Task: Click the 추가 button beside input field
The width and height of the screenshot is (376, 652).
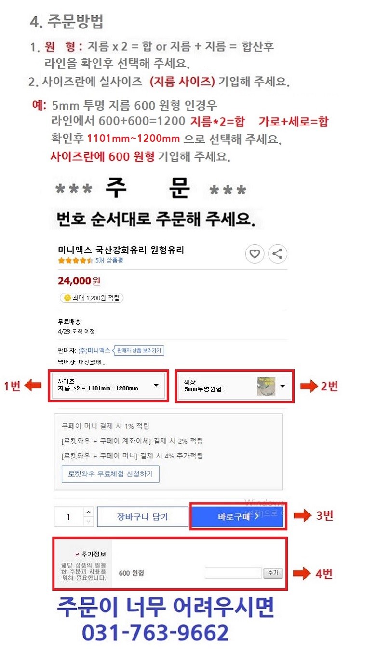Action: (273, 573)
